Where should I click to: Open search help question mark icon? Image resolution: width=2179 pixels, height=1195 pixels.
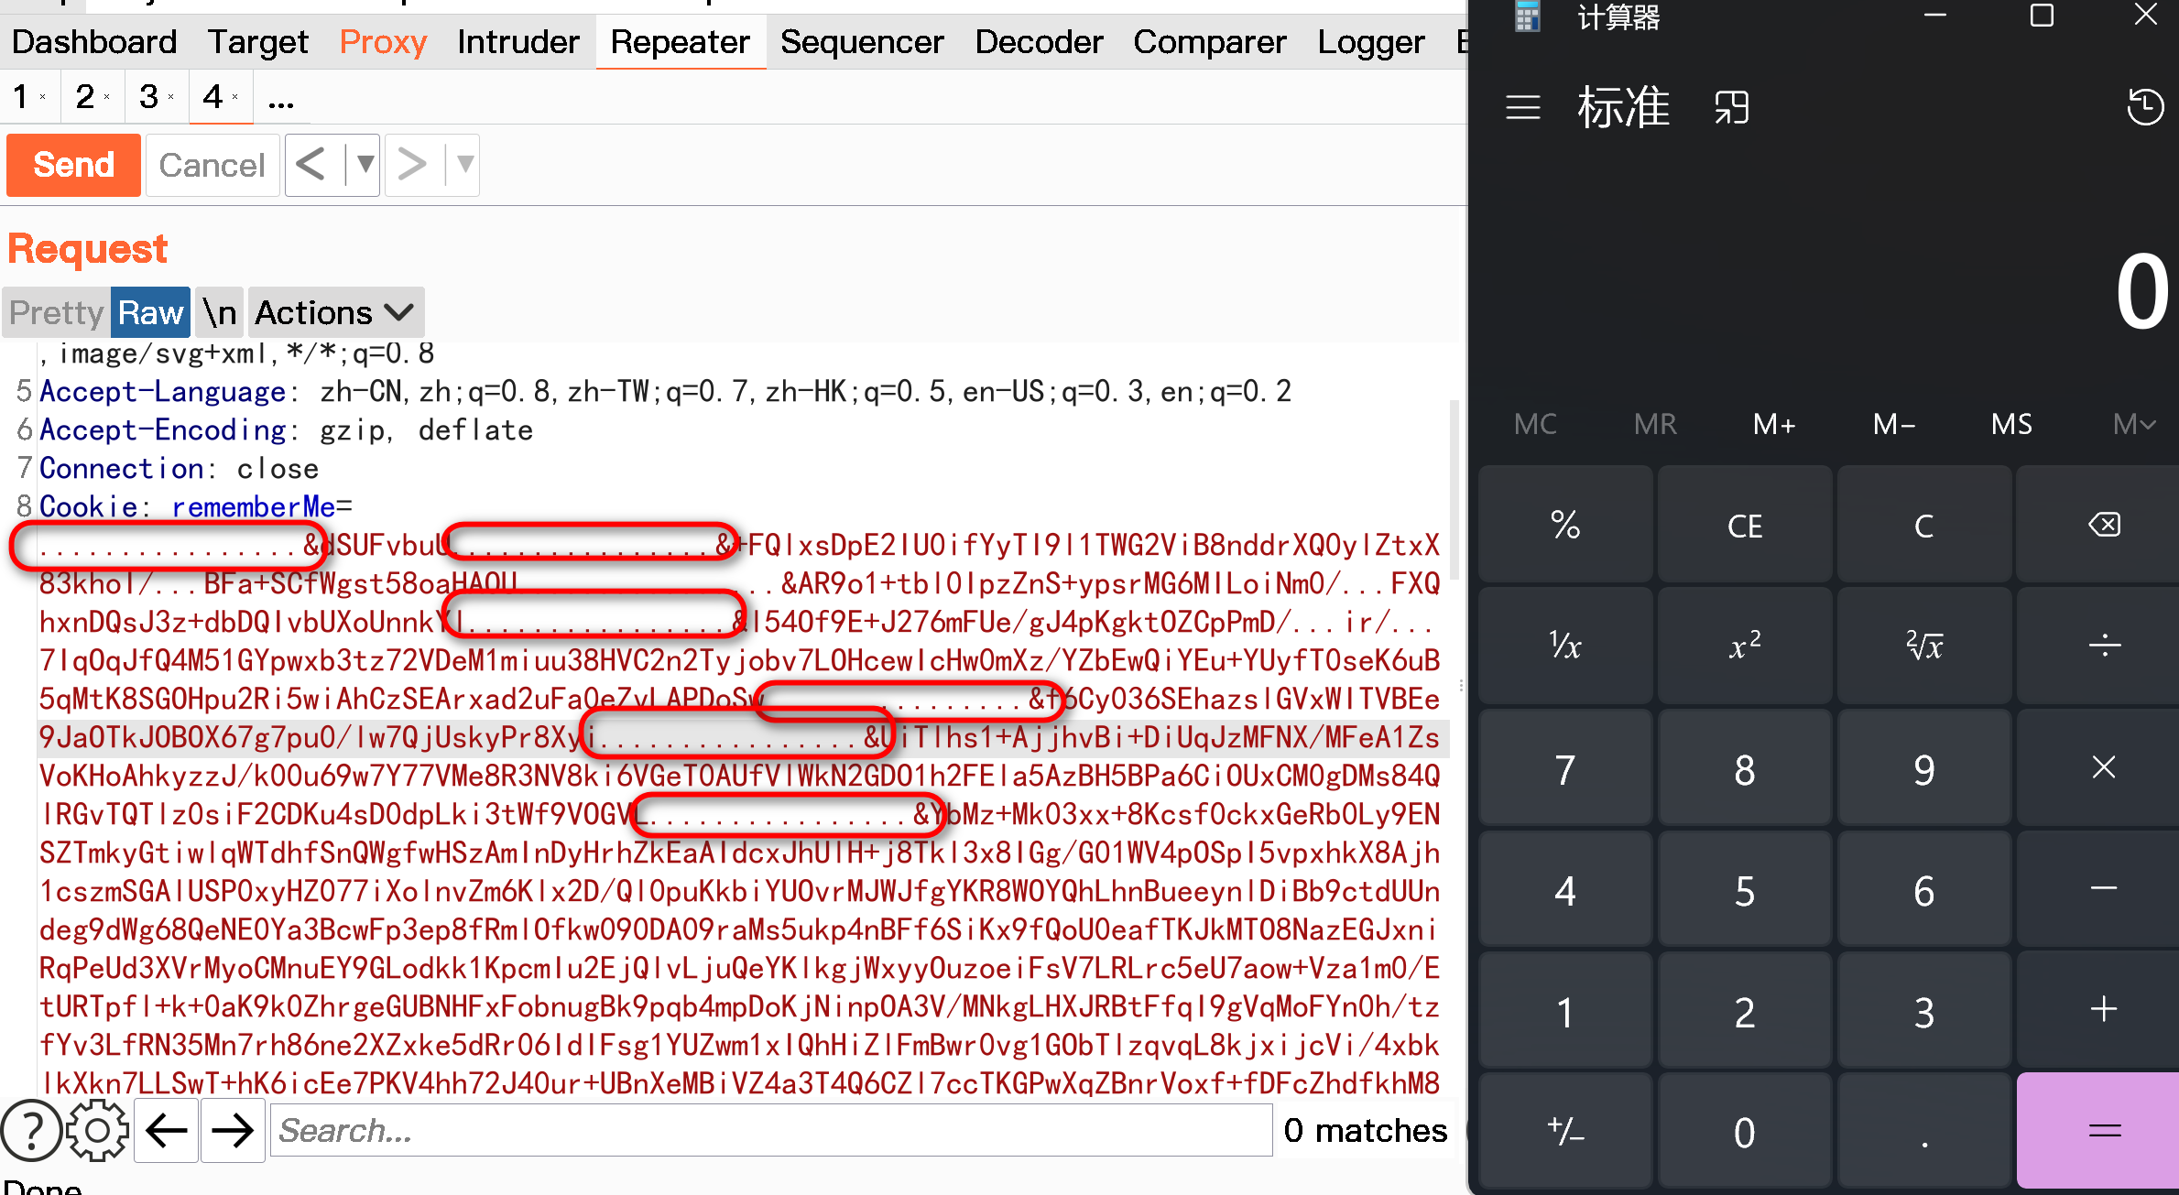coord(31,1130)
